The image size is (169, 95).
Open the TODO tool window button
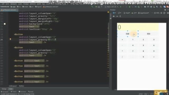tap(14, 92)
